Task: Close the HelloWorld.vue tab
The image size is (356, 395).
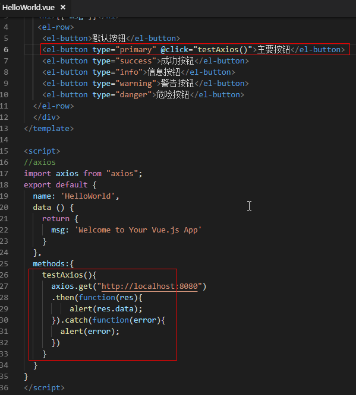Action: [x=63, y=7]
